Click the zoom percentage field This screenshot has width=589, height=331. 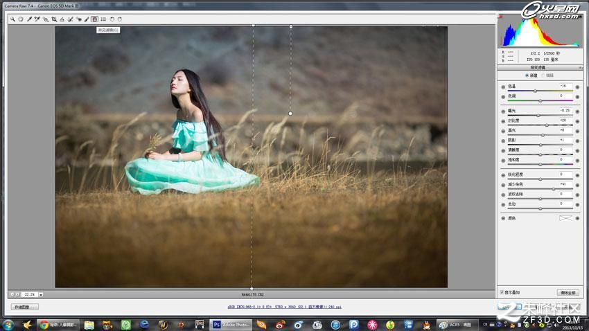(30, 294)
